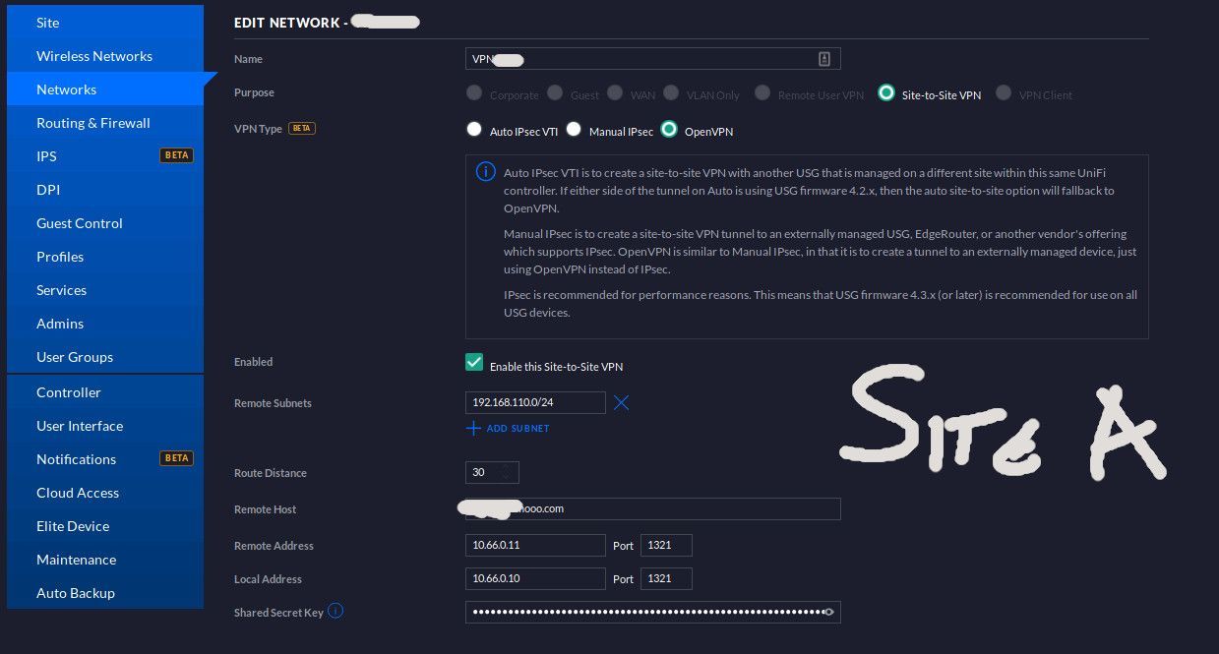Click the info icon in description box
The height and width of the screenshot is (654, 1219).
coord(485,172)
